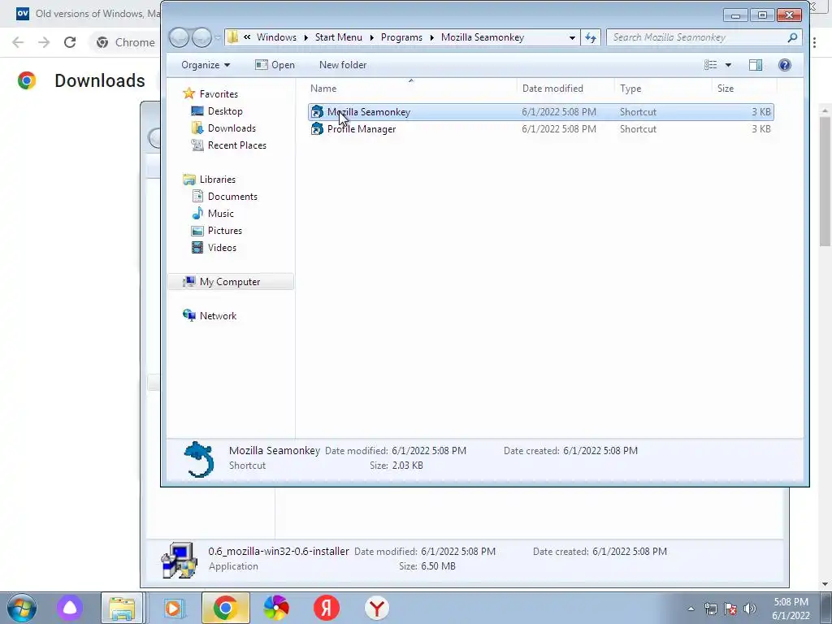Screen dimensions: 832x624
Task: Click the mozilla installer icon in back window
Action: click(x=179, y=559)
